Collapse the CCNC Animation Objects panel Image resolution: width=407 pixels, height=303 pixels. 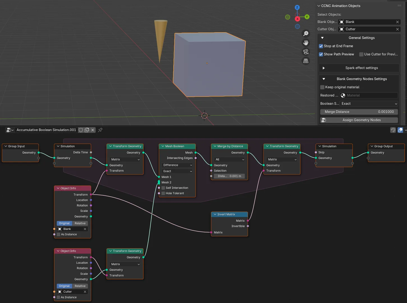[319, 6]
